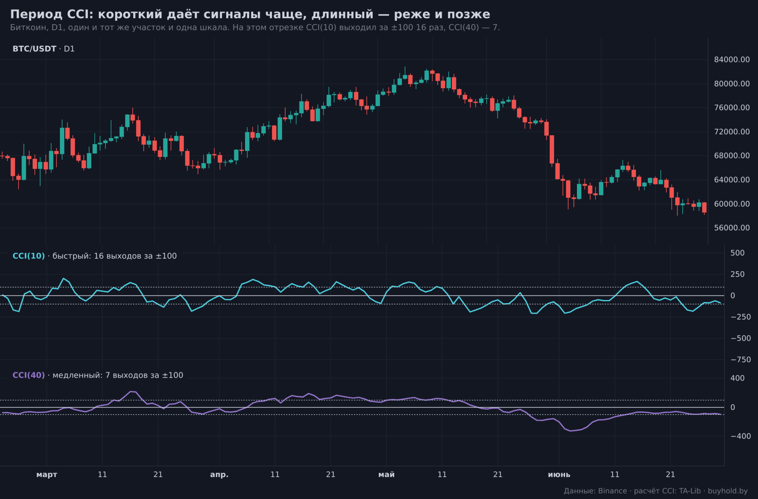The image size is (758, 499).
Task: Click the chart title about CCI period
Action: 250,14
